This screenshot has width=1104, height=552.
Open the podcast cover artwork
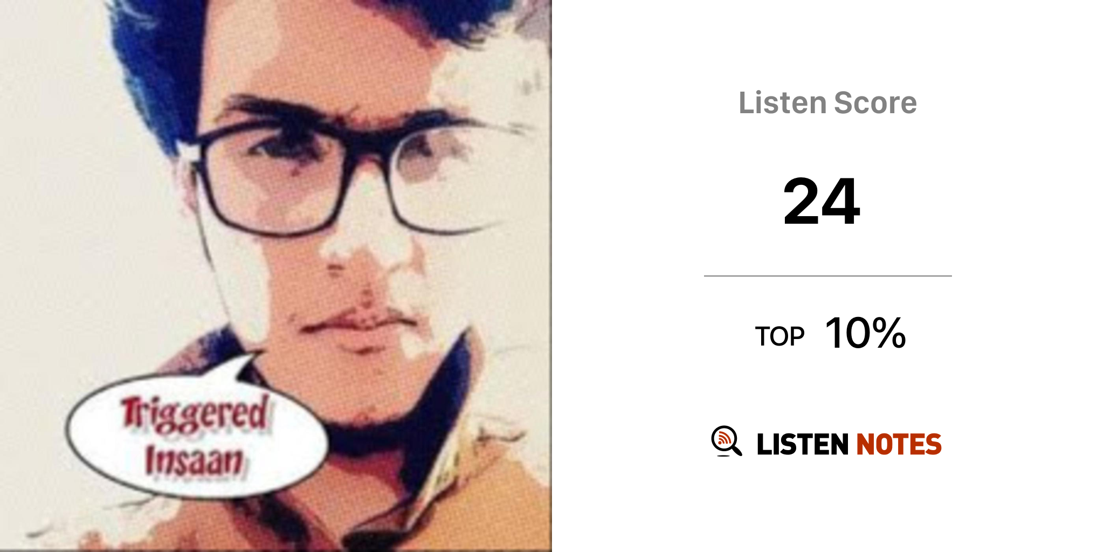pyautogui.click(x=276, y=276)
